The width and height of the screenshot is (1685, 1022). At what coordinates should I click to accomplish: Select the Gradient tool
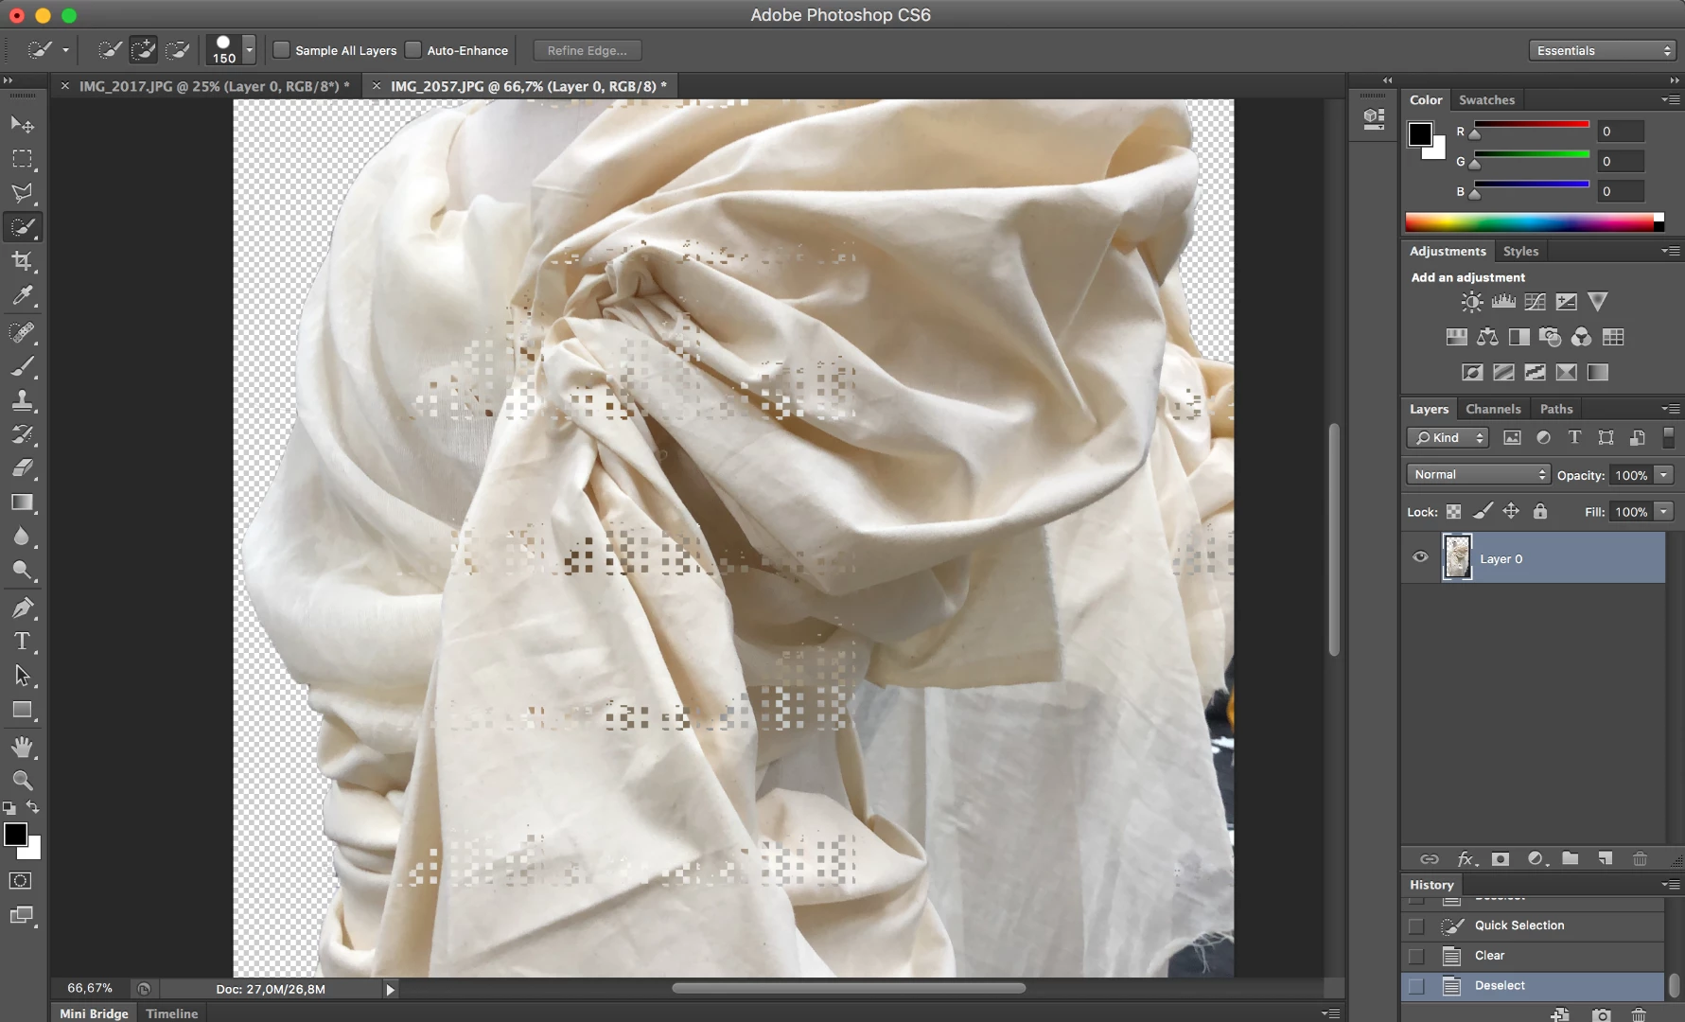coord(22,502)
